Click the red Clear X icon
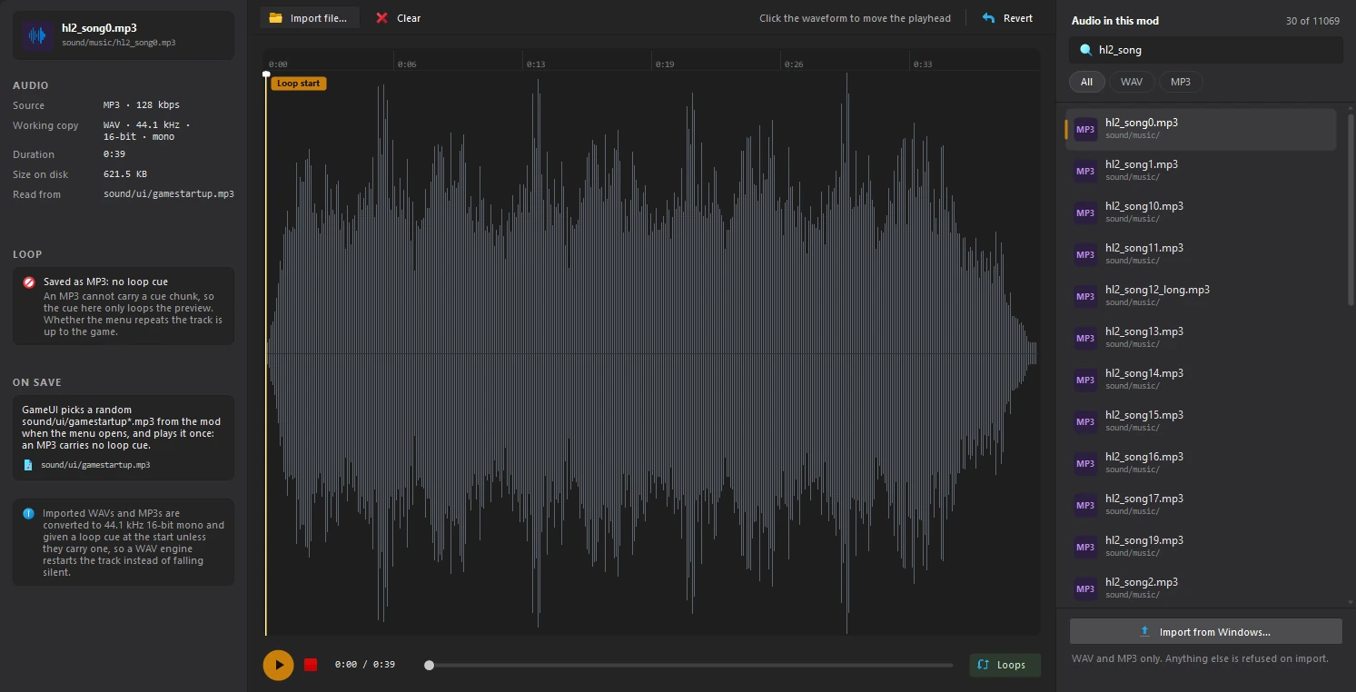Image resolution: width=1356 pixels, height=692 pixels. (382, 18)
